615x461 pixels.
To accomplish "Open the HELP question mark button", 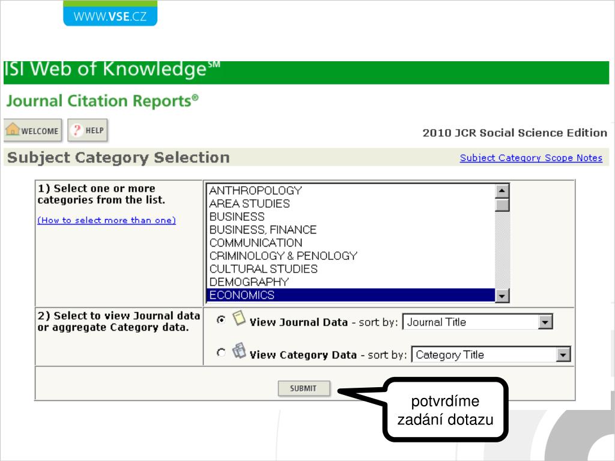I will 88,130.
